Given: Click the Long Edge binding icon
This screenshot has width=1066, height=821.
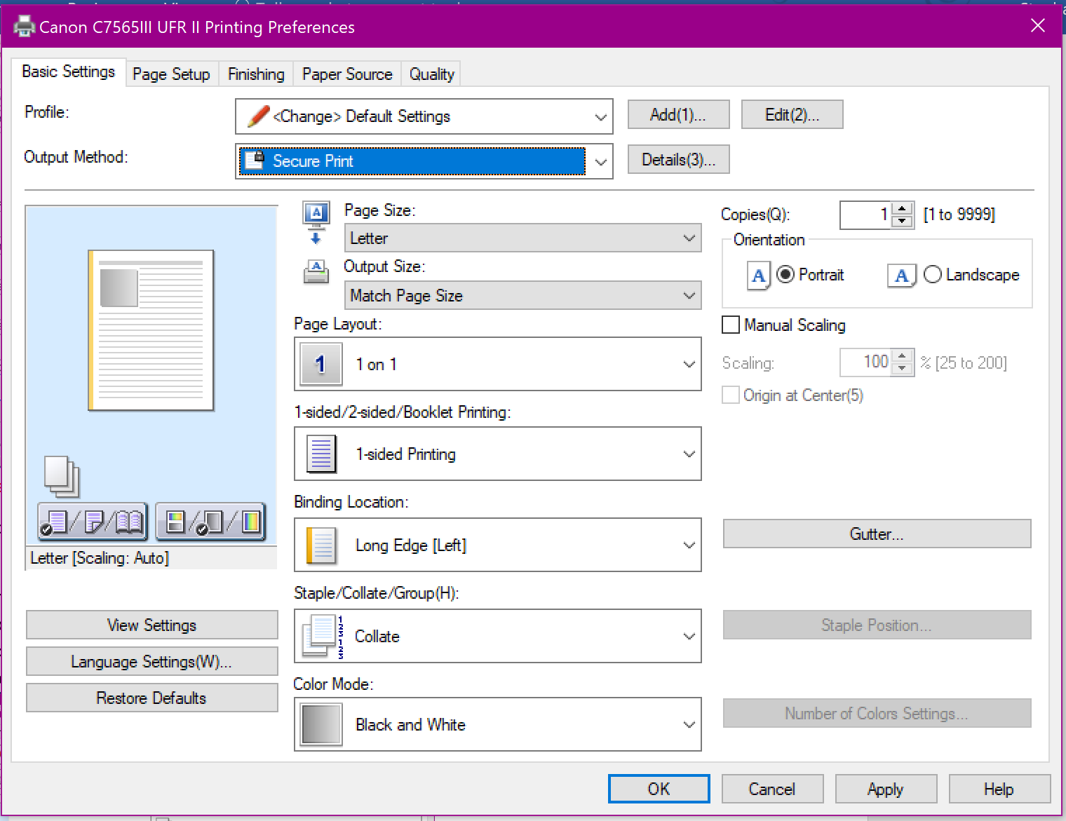Looking at the screenshot, I should pyautogui.click(x=322, y=545).
